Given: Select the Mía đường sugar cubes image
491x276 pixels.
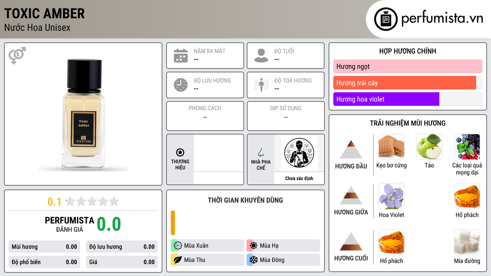Looking at the screenshot, I should [x=467, y=242].
